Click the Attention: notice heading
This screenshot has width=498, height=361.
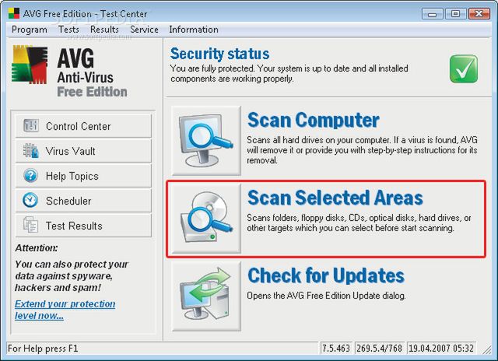coord(37,247)
